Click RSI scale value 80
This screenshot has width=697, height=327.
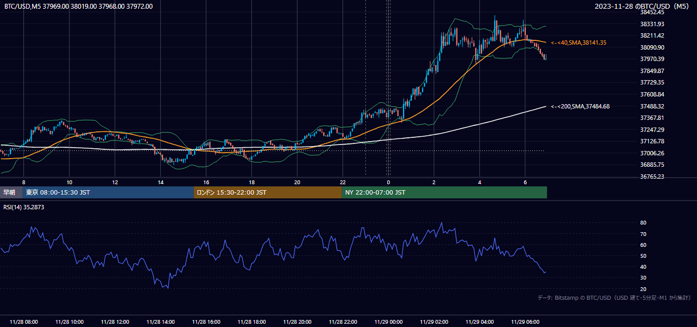[x=644, y=223]
